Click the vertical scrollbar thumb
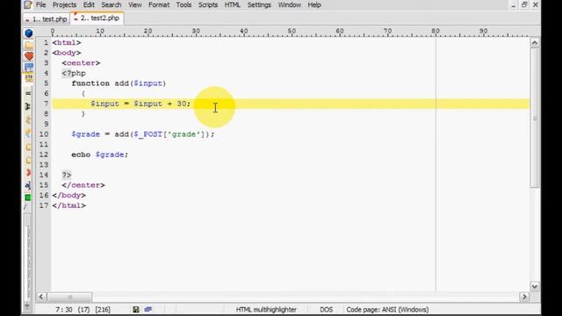 pyautogui.click(x=535, y=118)
